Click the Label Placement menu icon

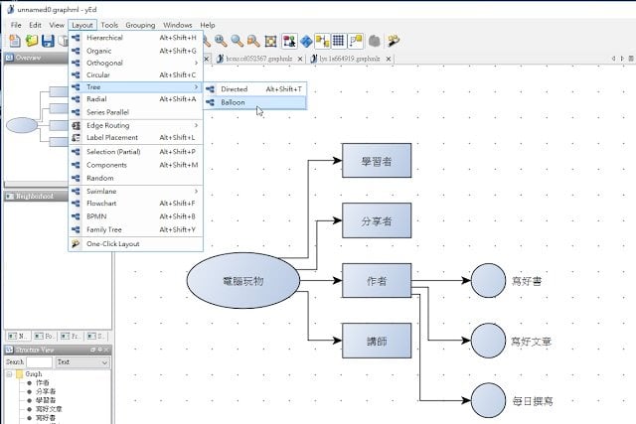coord(76,138)
